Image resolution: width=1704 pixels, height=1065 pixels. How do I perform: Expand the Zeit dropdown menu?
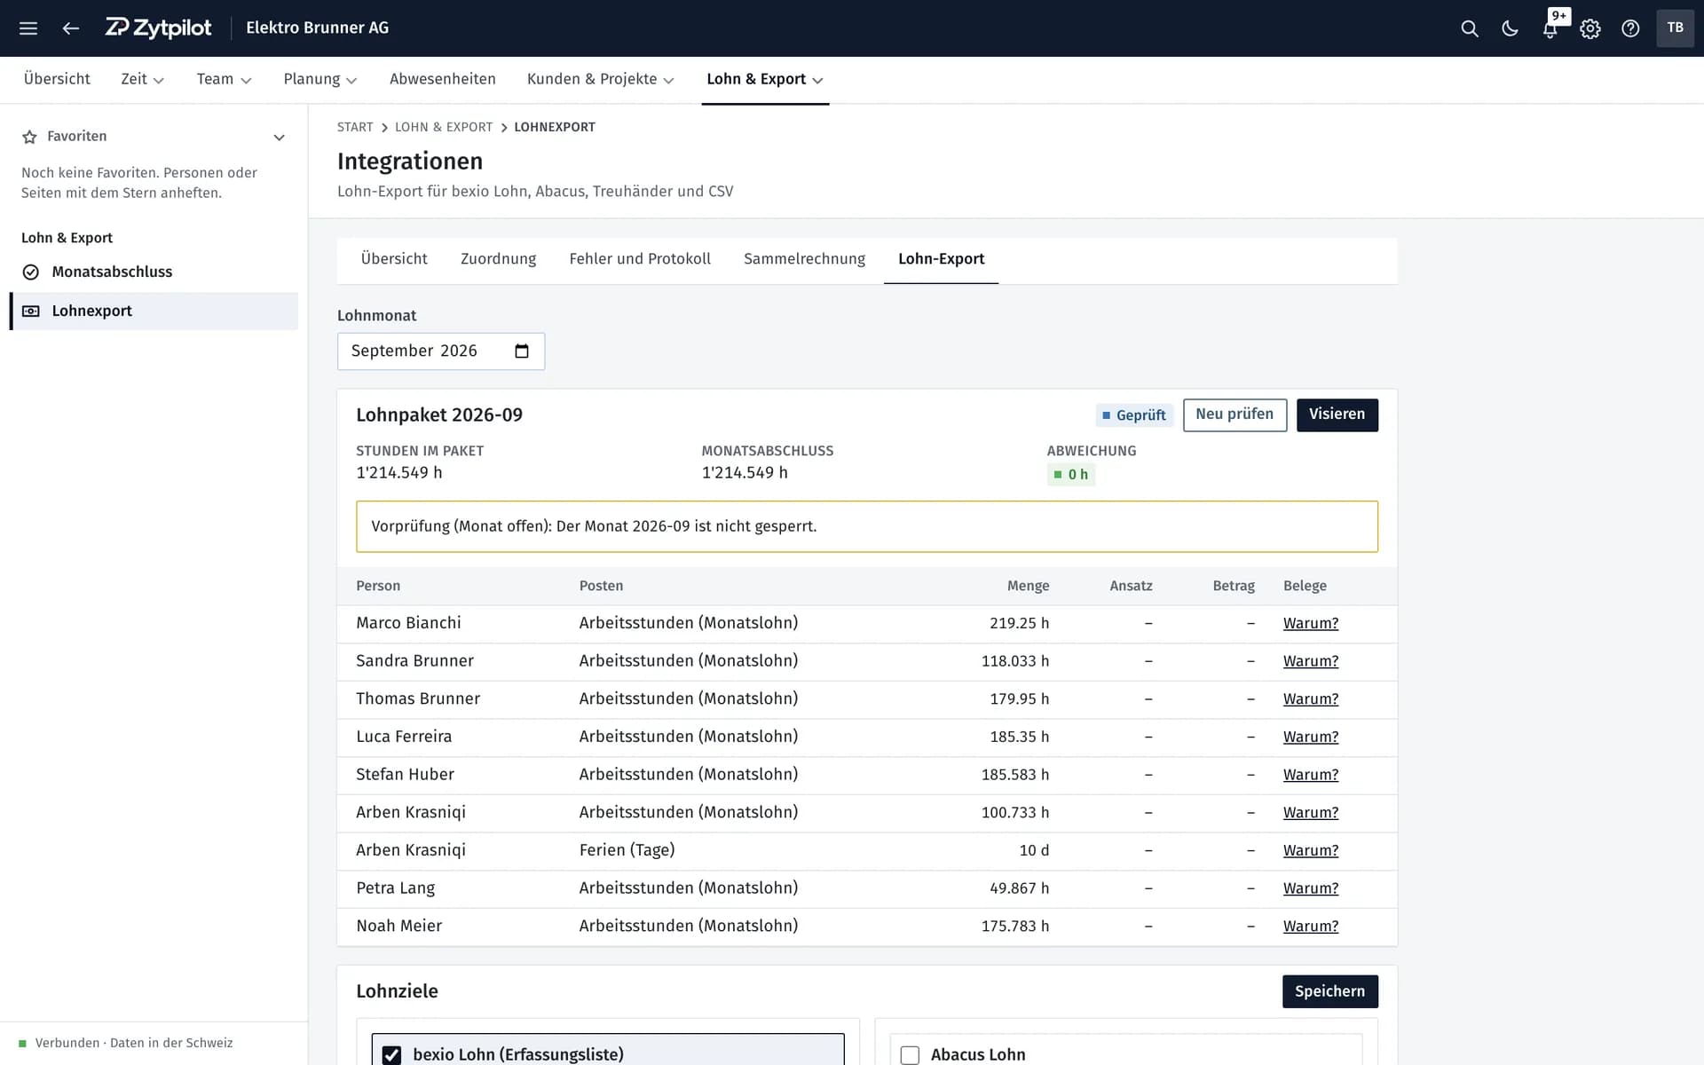(143, 79)
